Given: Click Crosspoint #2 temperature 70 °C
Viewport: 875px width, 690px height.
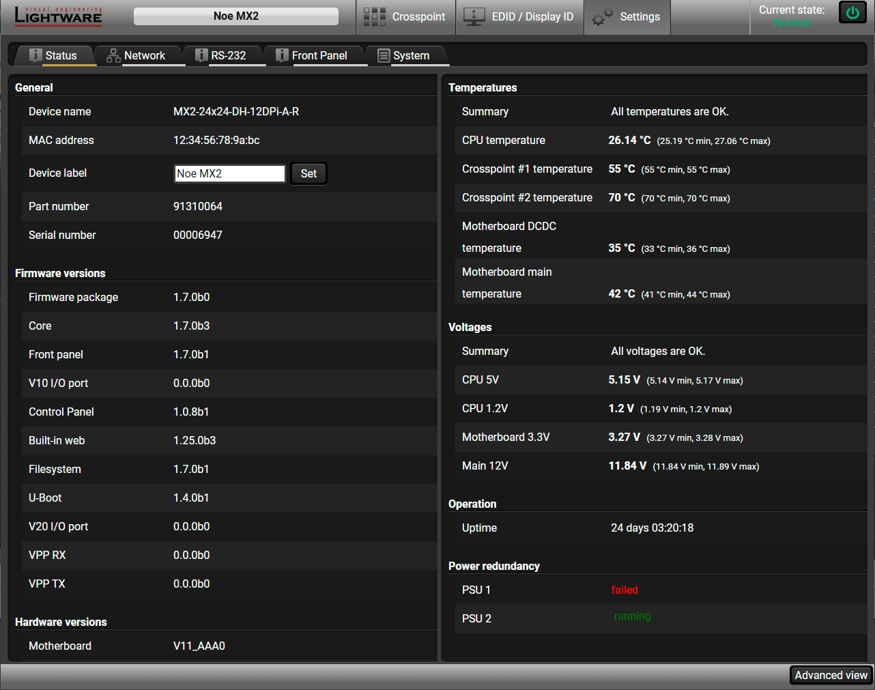Looking at the screenshot, I should [x=622, y=197].
